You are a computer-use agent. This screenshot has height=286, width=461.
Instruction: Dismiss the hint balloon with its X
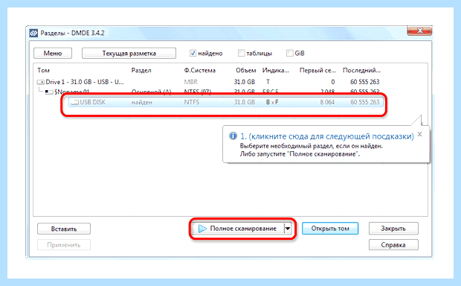[x=420, y=134]
